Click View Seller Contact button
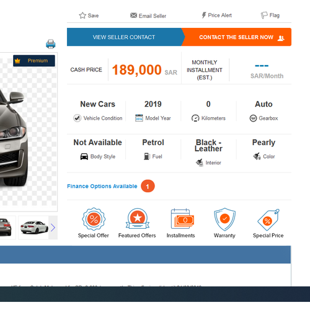The height and width of the screenshot is (310, 310). coord(124,37)
